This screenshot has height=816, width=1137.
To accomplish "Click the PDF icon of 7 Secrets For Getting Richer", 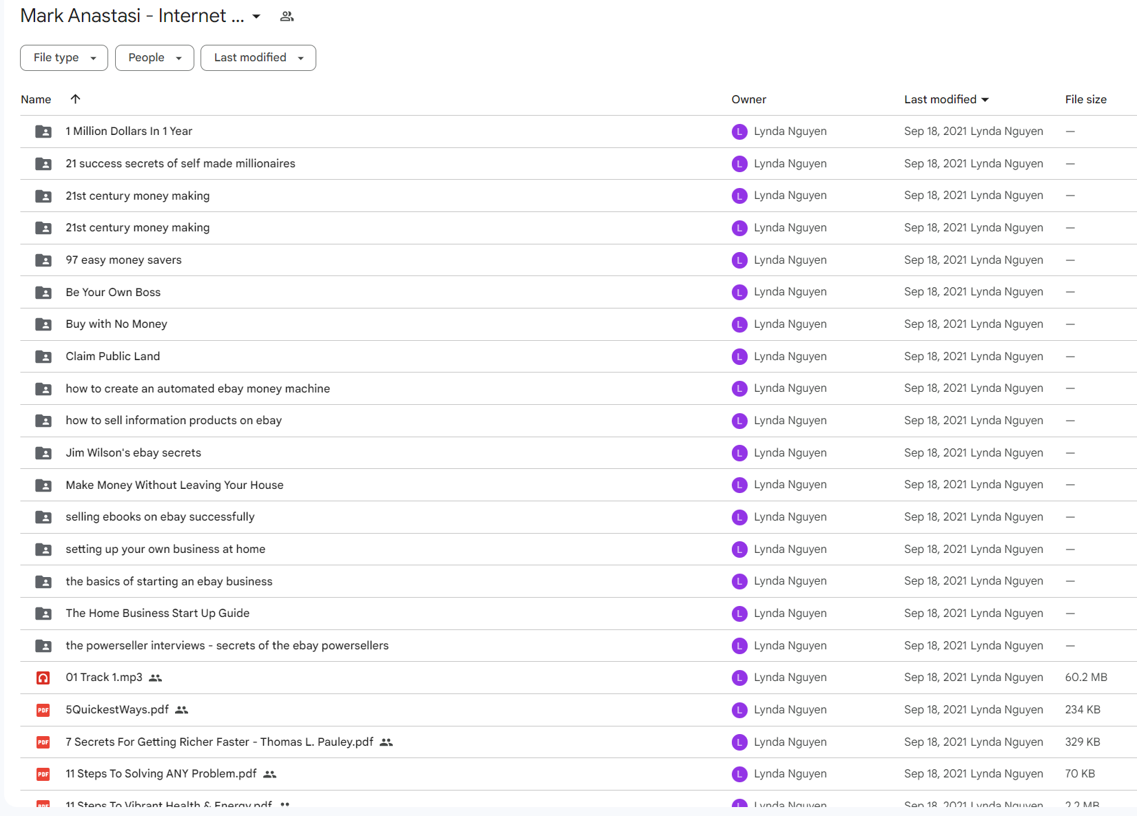I will coord(43,742).
